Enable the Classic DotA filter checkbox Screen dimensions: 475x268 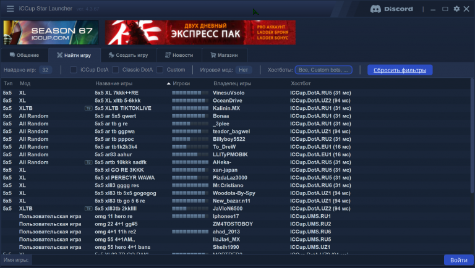point(116,70)
